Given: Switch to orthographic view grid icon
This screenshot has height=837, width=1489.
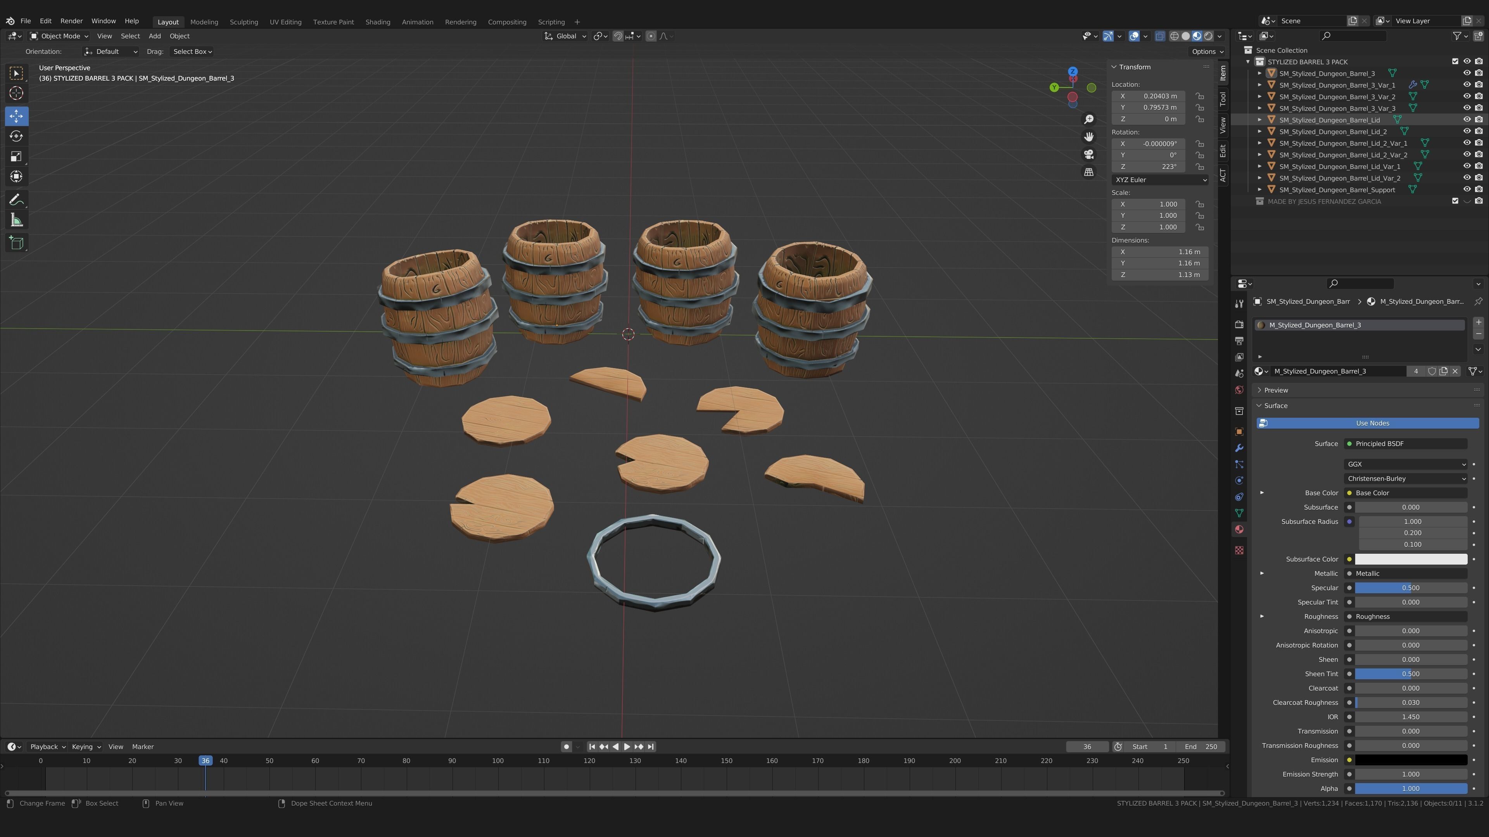Looking at the screenshot, I should click(x=1088, y=172).
